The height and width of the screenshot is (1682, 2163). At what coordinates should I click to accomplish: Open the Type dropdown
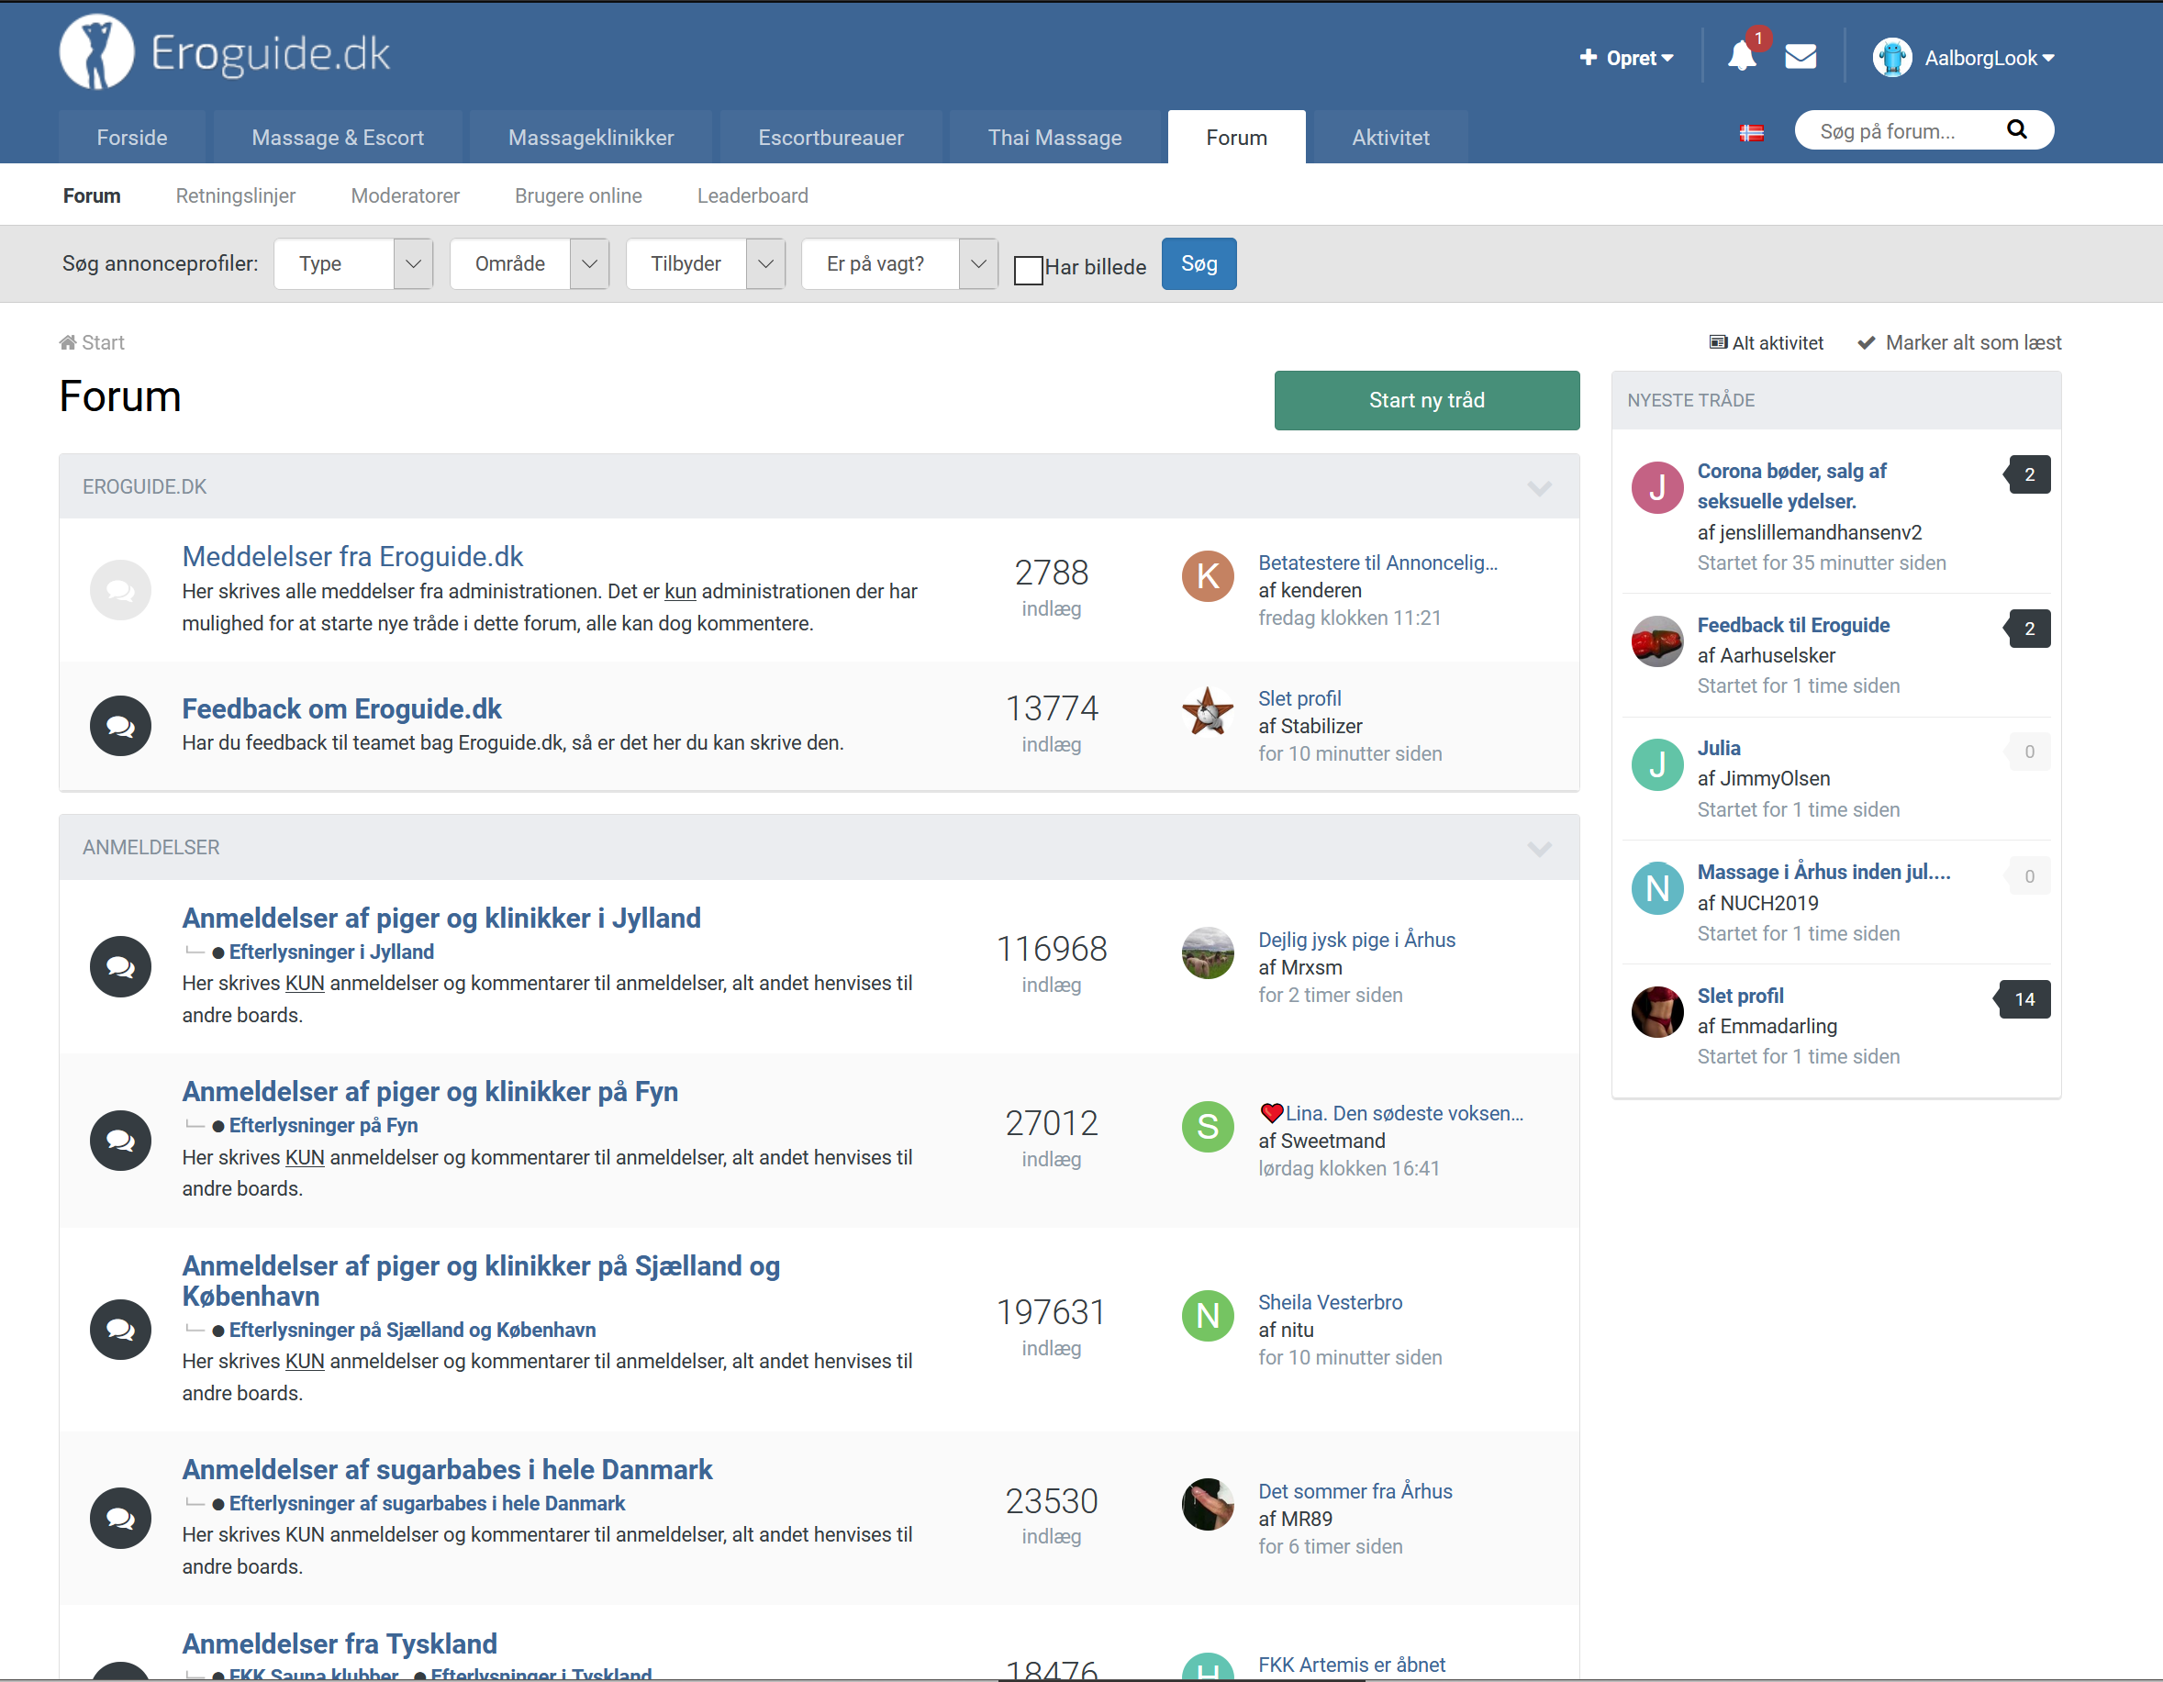[x=352, y=263]
